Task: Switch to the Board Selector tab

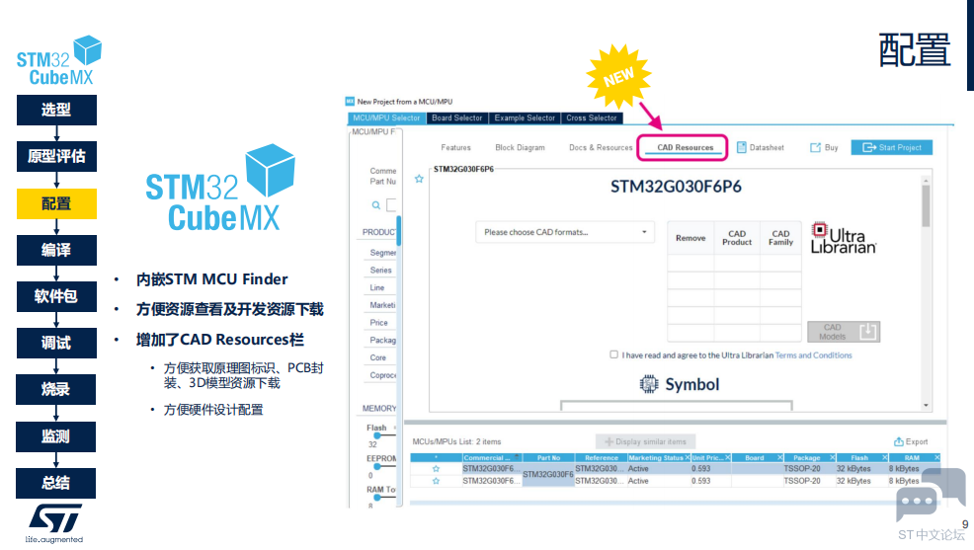Action: click(x=457, y=118)
